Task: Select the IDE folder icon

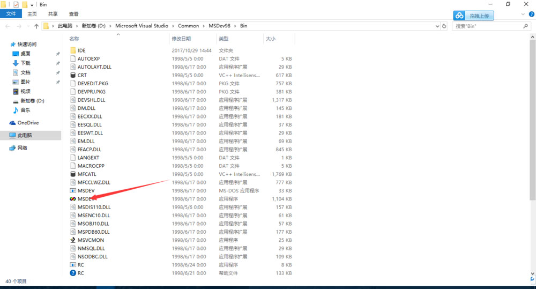Action: (x=73, y=50)
